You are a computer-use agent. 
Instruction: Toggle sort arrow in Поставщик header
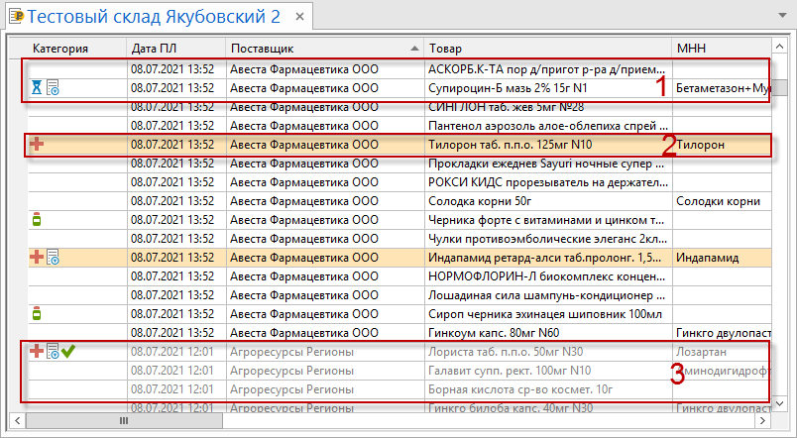414,49
